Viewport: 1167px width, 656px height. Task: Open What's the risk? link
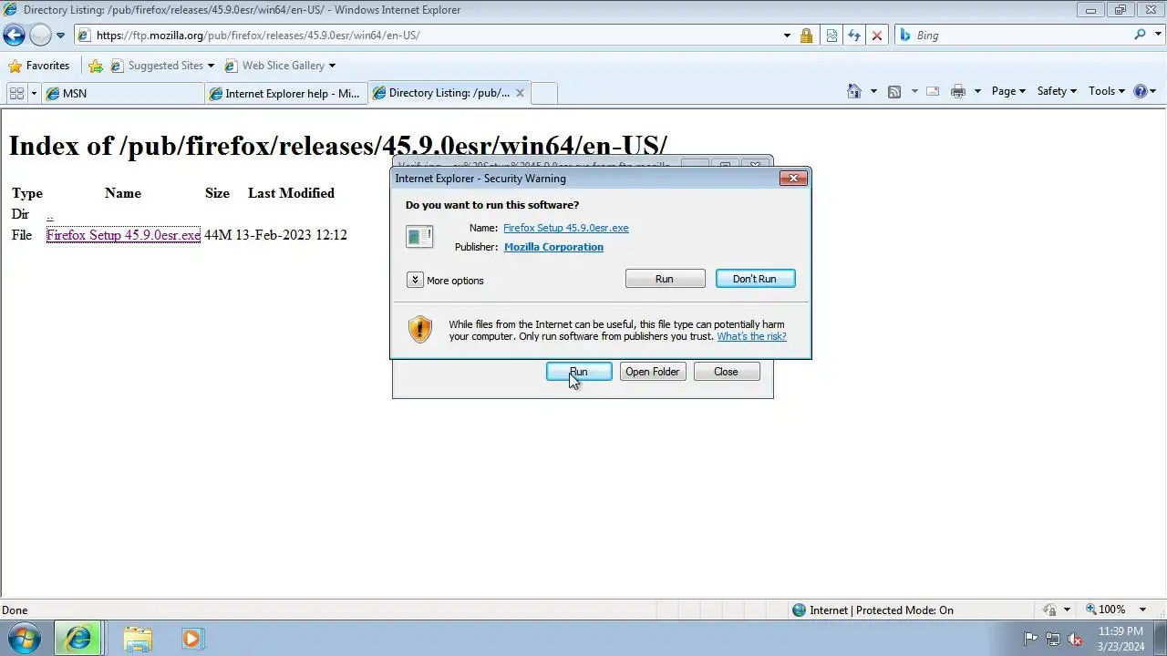pos(751,336)
